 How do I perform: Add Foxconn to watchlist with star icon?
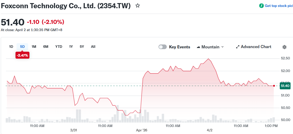click(138, 6)
